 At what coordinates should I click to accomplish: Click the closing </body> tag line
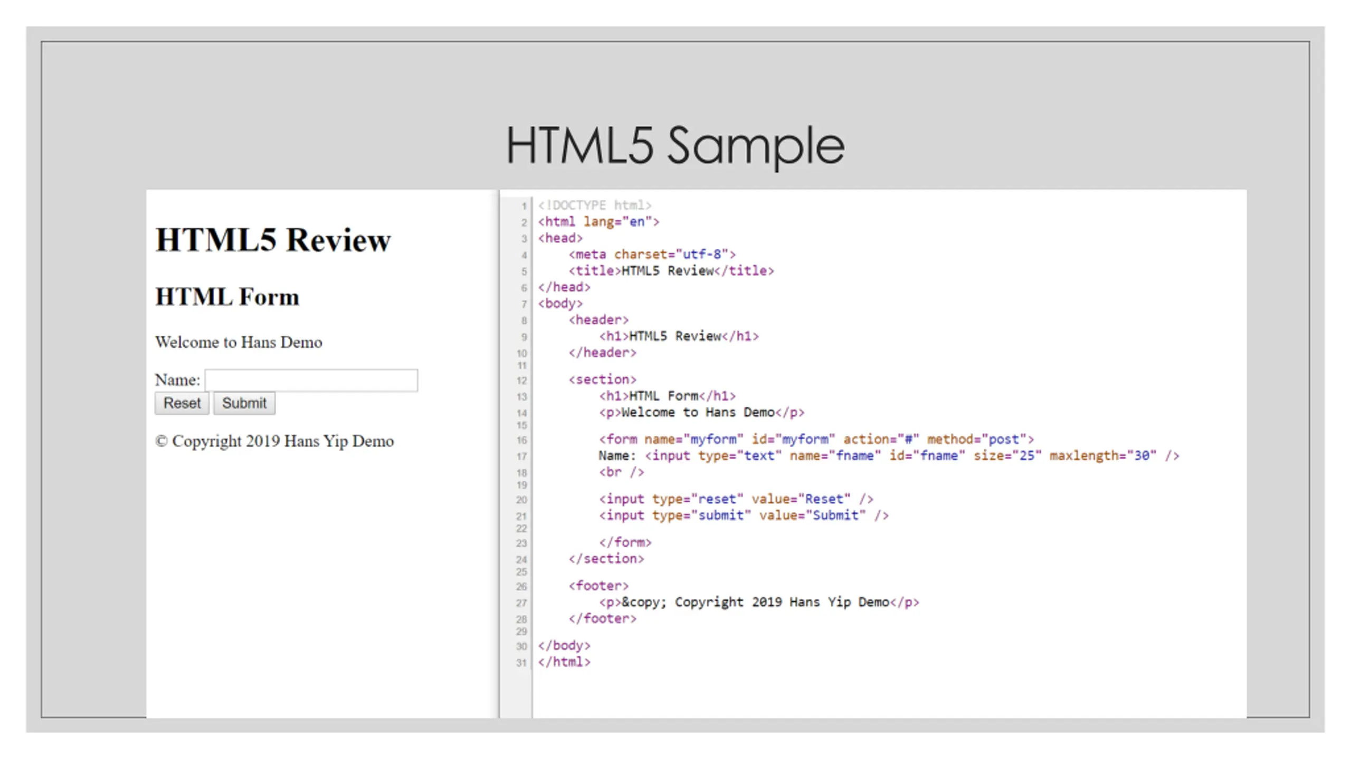coord(564,645)
